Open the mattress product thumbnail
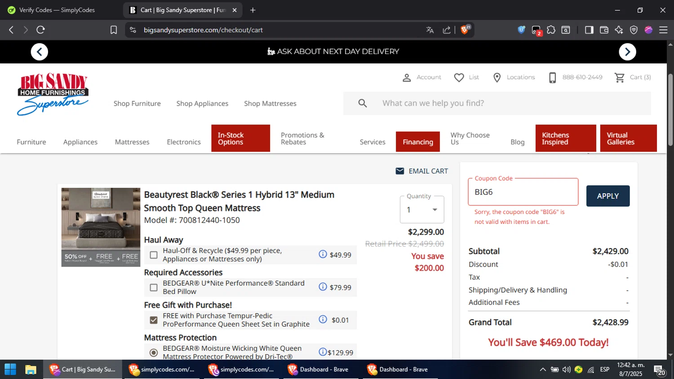Viewport: 674px width, 379px height. (101, 227)
